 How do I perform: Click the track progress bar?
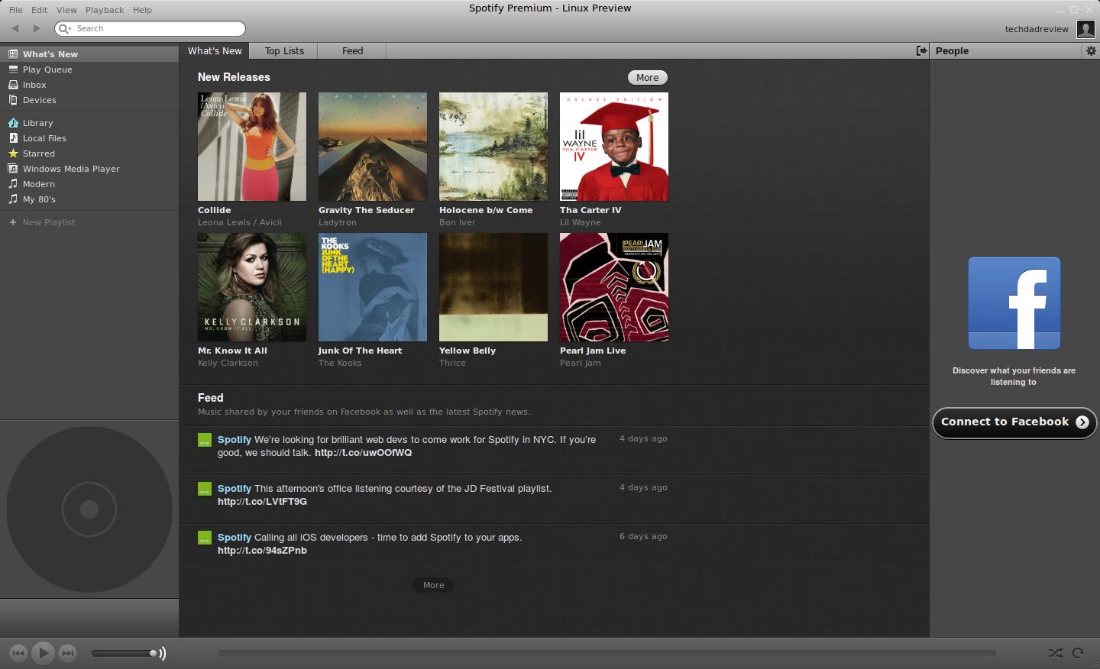[x=607, y=653]
